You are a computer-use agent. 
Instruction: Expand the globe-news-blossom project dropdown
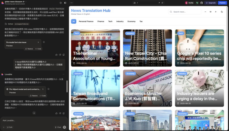26,2
